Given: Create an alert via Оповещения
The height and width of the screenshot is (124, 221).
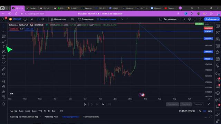Looking at the screenshot, I should pyautogui.click(x=86, y=19).
